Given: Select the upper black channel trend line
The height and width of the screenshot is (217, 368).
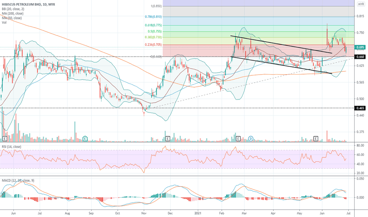Looking at the screenshot, I should 281,44.
